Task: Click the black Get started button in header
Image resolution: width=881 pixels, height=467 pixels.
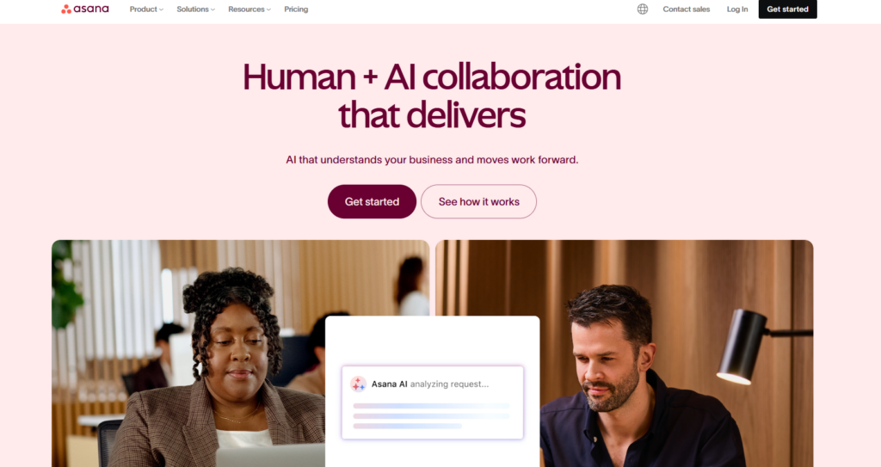Action: pos(788,9)
